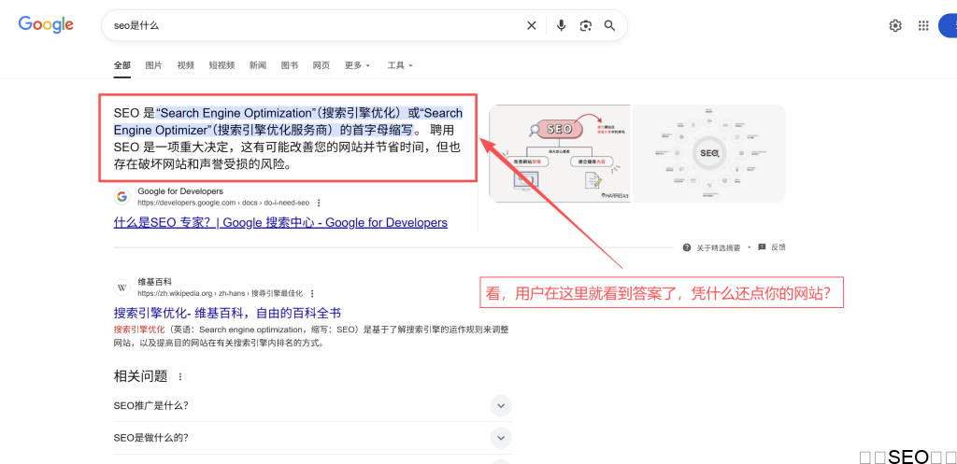Viewport: 957px width, 464px height.
Task: Click the blue account button at top right
Action: pyautogui.click(x=948, y=25)
